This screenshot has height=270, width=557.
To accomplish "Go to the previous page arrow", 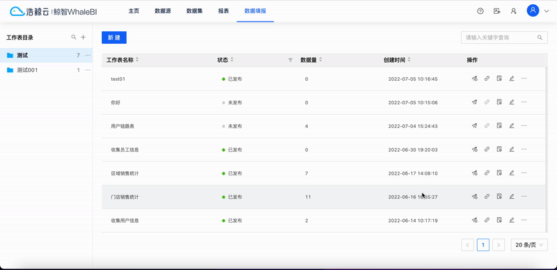I will (467, 245).
